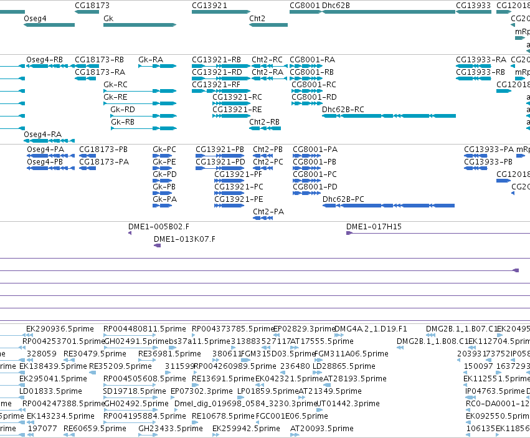The image size is (530, 438).
Task: Click the Oseg4-PA protein label
Action: (x=45, y=150)
